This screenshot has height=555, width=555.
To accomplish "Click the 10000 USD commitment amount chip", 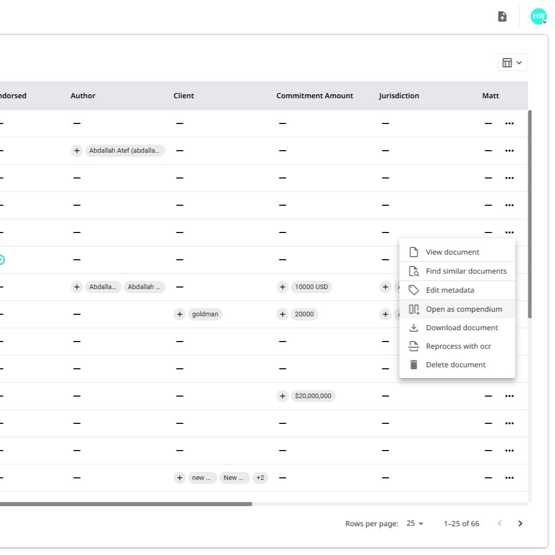I will coord(311,287).
